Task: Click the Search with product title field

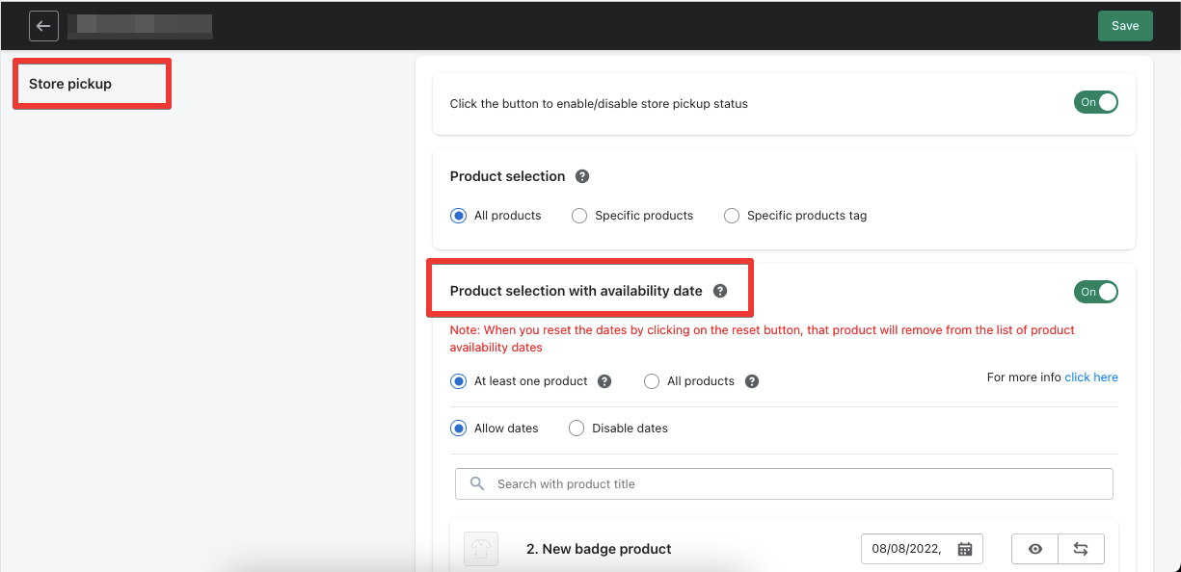Action: [x=784, y=483]
